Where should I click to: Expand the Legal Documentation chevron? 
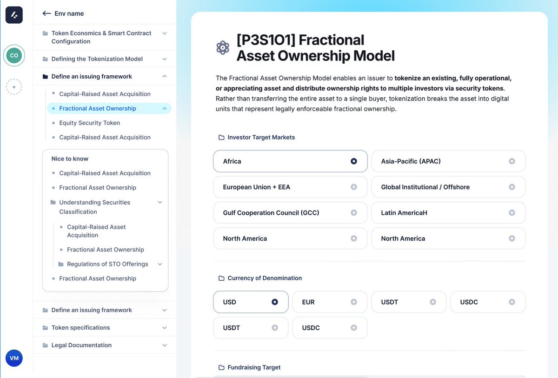tap(165, 345)
